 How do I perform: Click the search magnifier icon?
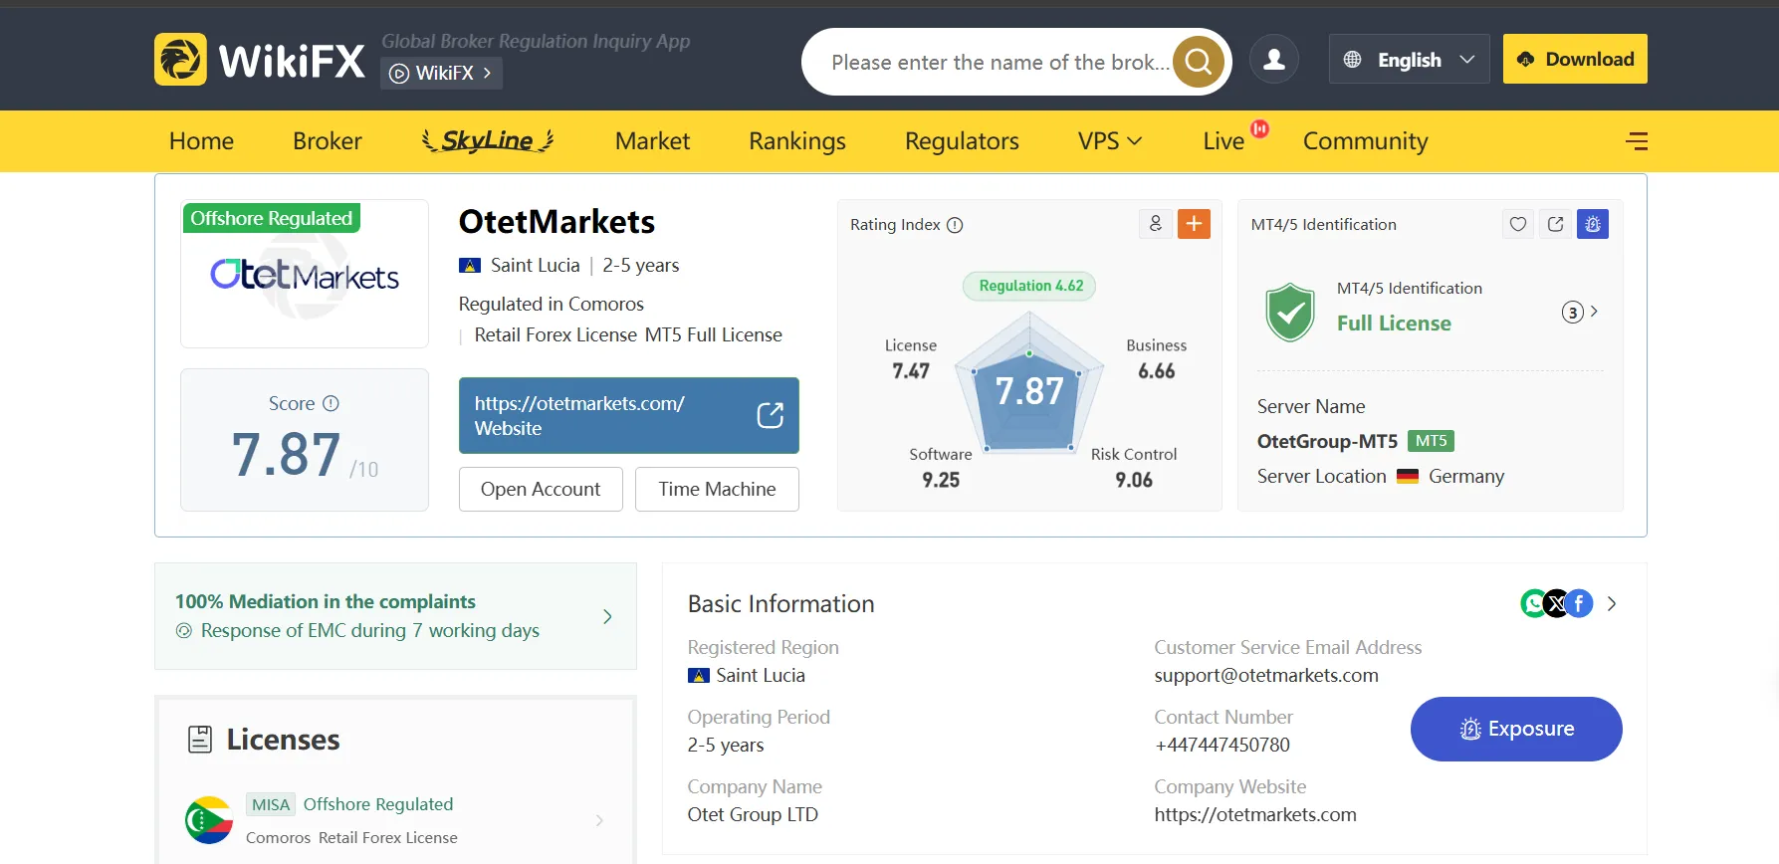click(1198, 62)
